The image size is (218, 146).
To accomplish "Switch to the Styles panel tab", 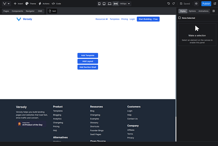I will 183,11.
